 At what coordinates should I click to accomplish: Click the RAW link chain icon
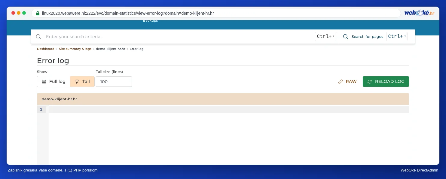pyautogui.click(x=341, y=81)
